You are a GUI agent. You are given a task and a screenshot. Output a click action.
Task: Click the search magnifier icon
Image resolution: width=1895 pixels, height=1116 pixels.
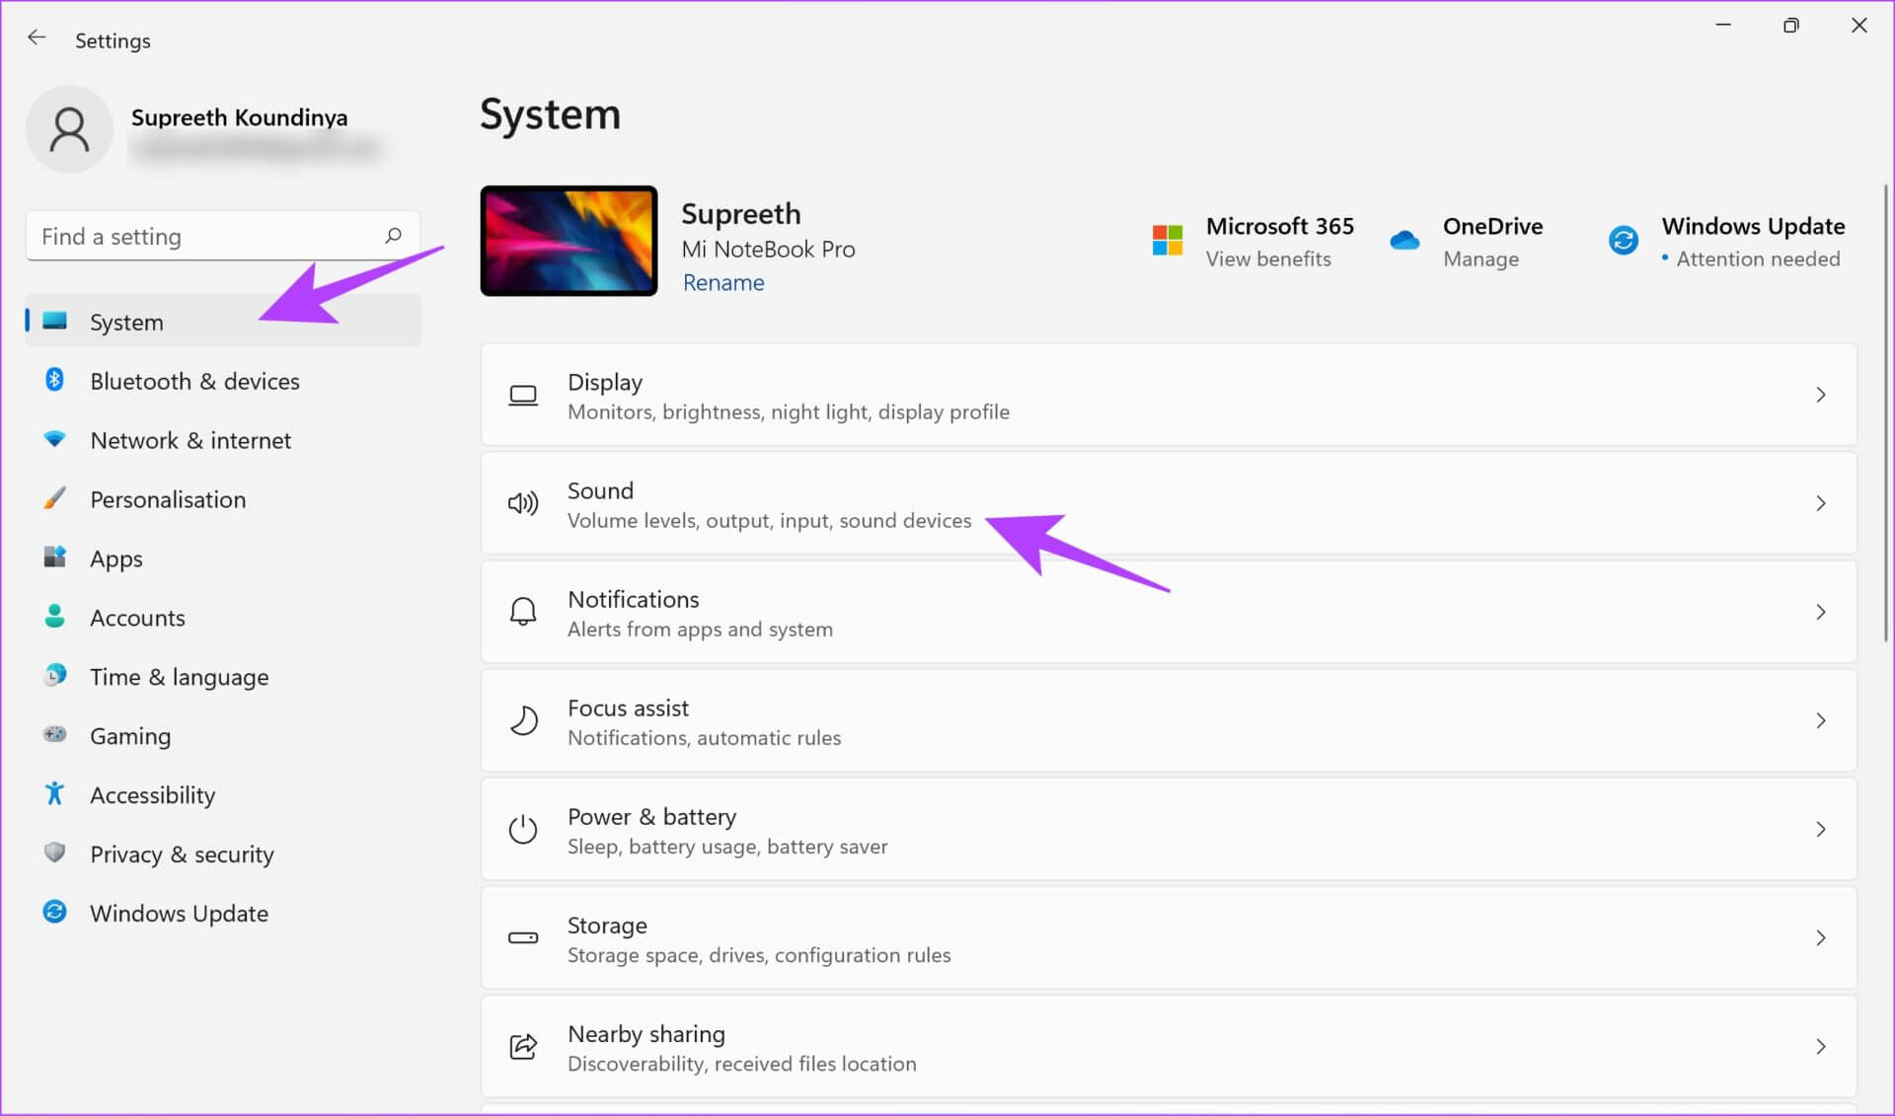tap(393, 236)
